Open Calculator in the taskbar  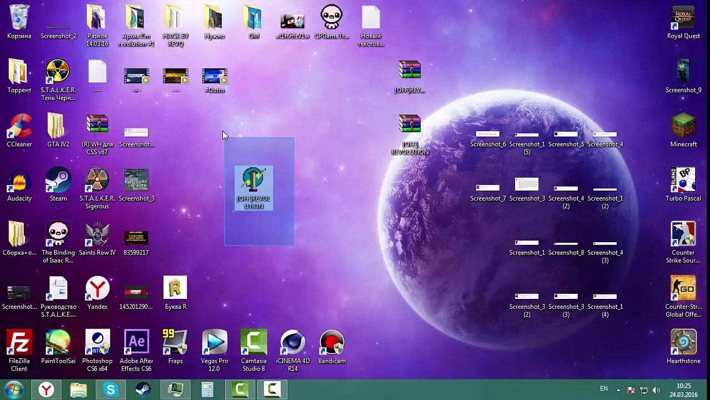[x=208, y=390]
